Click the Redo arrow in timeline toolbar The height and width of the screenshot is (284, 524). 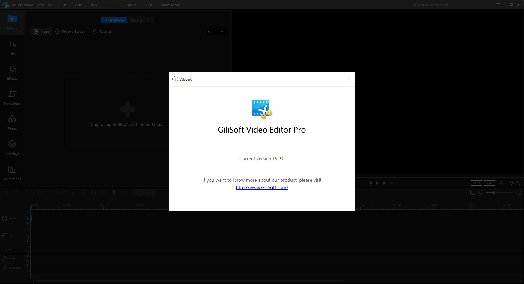click(15, 193)
